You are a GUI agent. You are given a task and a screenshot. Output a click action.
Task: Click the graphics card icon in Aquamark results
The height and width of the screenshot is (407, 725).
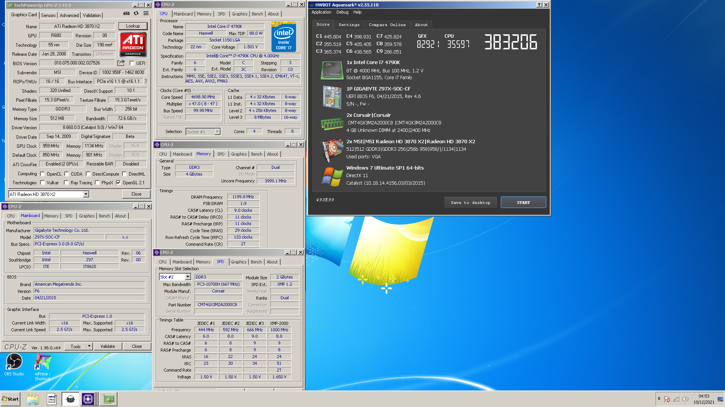(x=332, y=150)
